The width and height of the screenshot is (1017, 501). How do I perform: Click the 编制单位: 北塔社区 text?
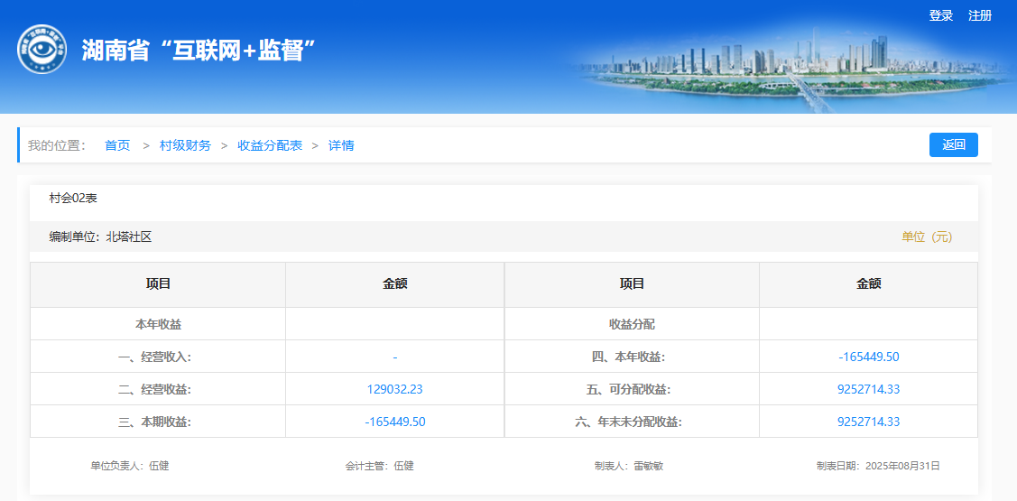100,237
